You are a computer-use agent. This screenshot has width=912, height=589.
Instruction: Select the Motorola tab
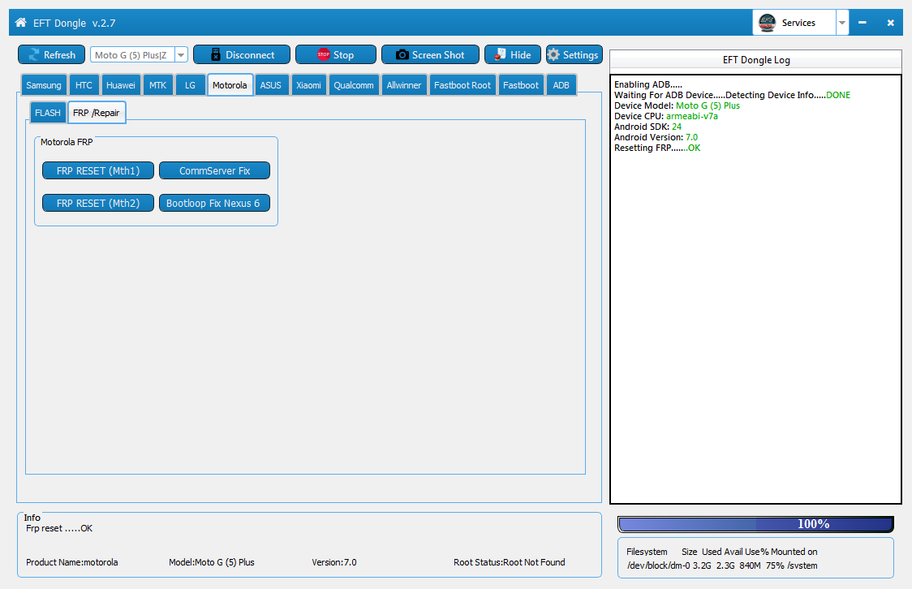[230, 85]
